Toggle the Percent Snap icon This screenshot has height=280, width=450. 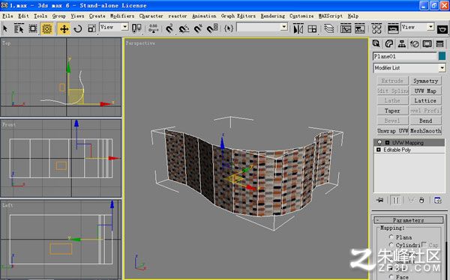pyautogui.click(x=198, y=28)
